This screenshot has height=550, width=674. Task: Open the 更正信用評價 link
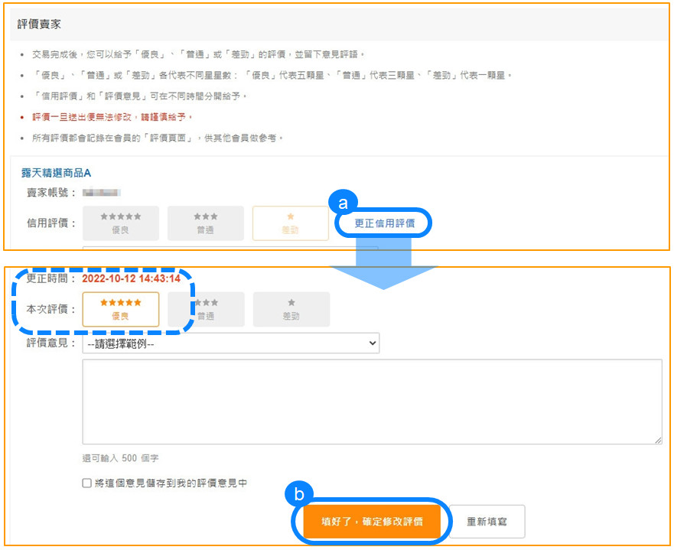384,223
